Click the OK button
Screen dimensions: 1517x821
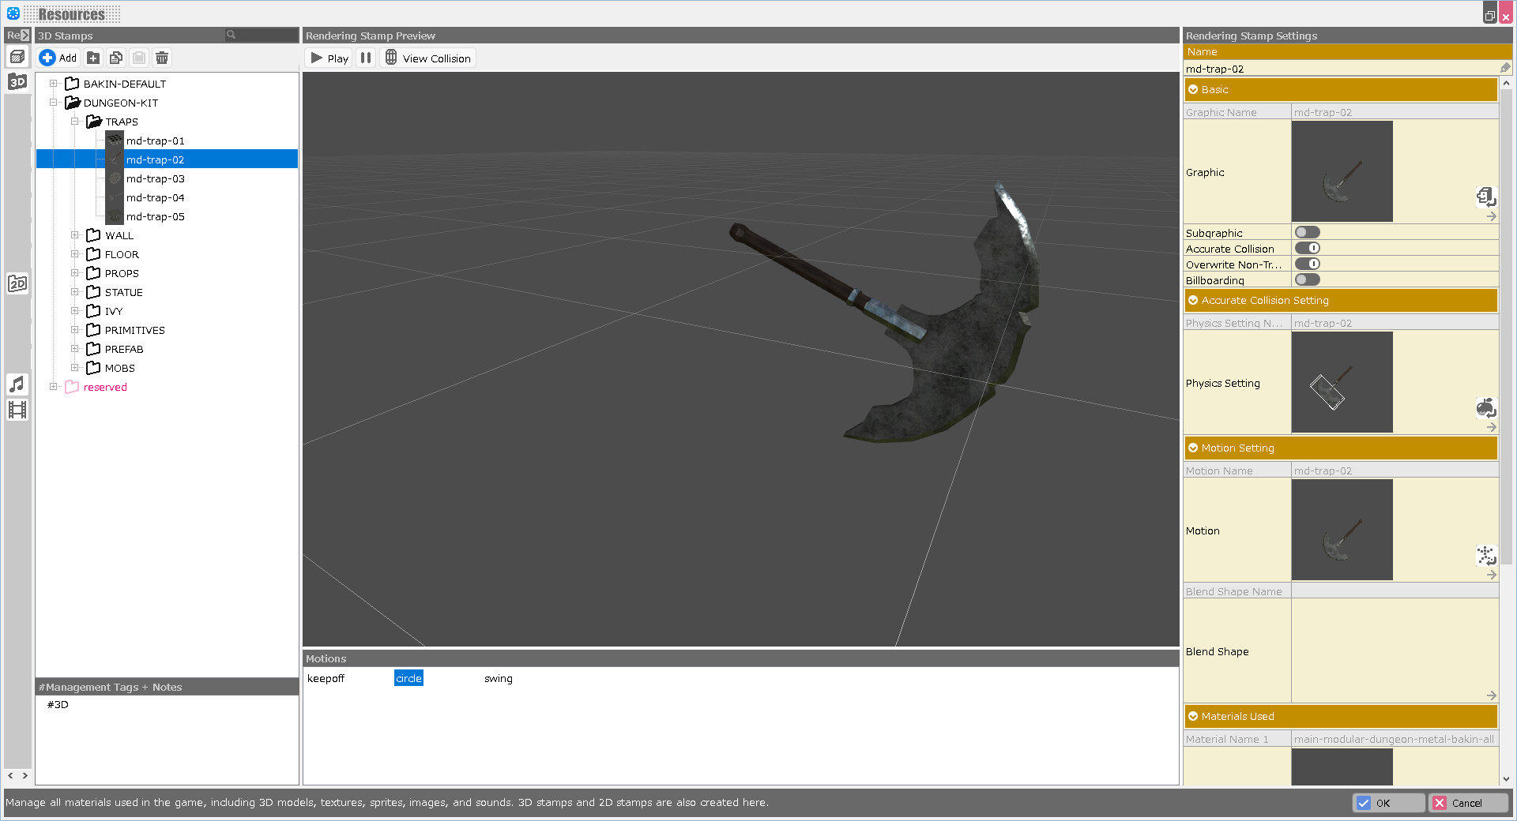click(1388, 803)
